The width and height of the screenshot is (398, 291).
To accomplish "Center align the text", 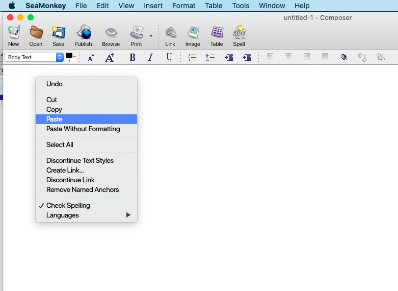I will point(288,57).
